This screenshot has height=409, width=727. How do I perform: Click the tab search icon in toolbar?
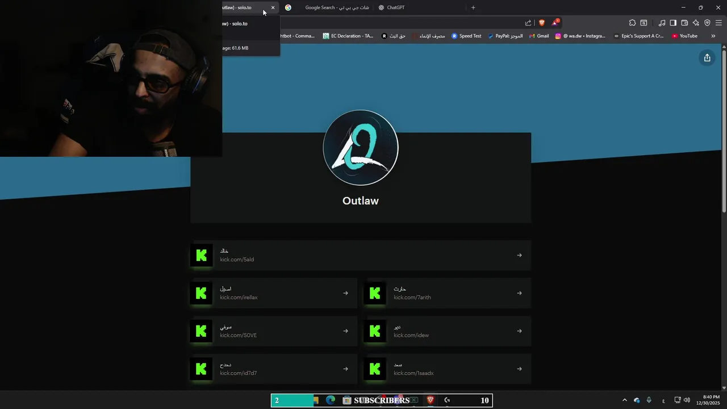click(x=644, y=23)
